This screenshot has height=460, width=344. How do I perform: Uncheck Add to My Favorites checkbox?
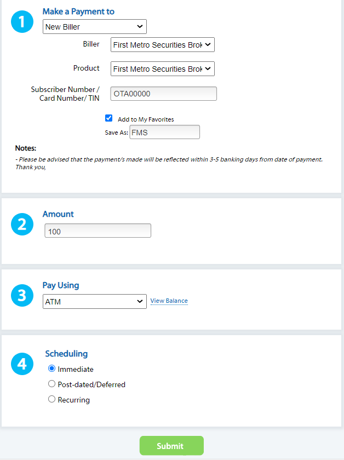point(108,118)
